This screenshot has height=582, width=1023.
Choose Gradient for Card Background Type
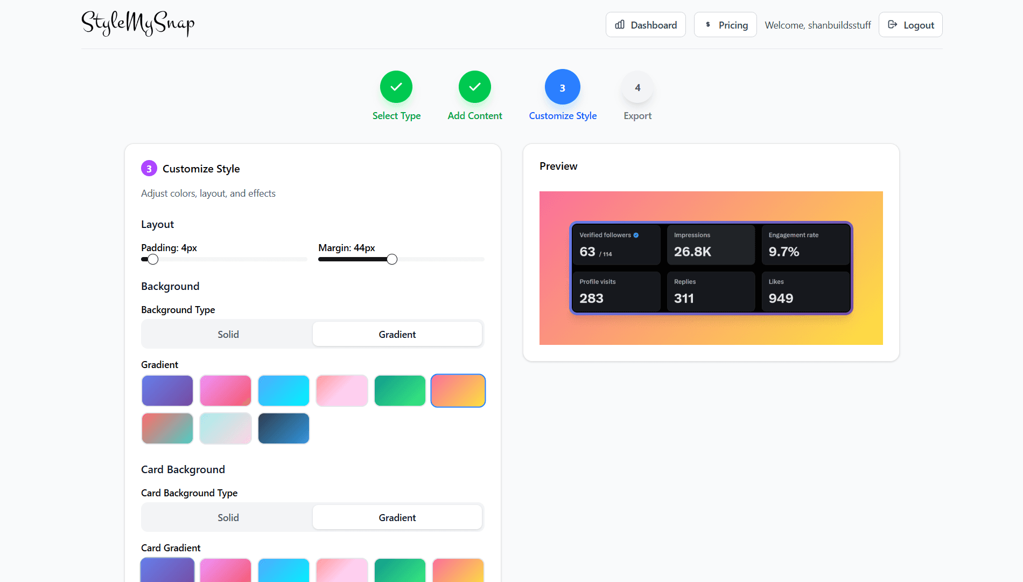point(397,517)
